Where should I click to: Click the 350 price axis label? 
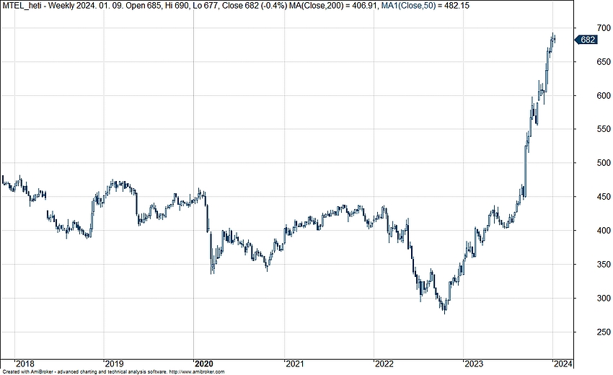click(x=604, y=265)
